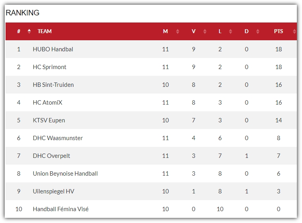Click Union Beynoise Handball team name
The width and height of the screenshot is (302, 223).
tap(65, 174)
